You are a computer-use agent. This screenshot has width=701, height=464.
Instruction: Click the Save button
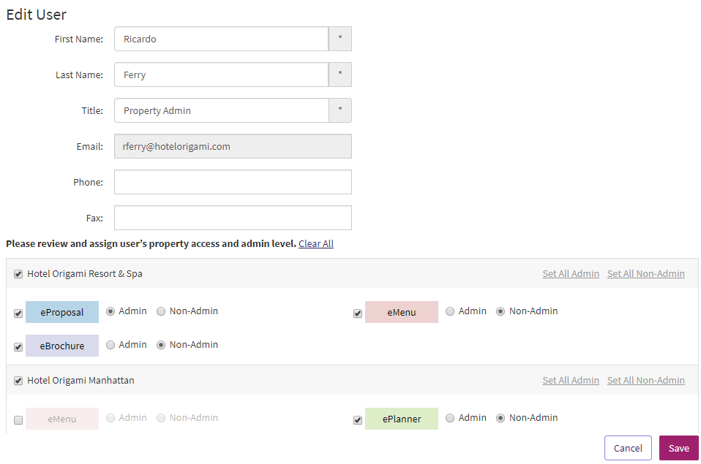click(678, 448)
